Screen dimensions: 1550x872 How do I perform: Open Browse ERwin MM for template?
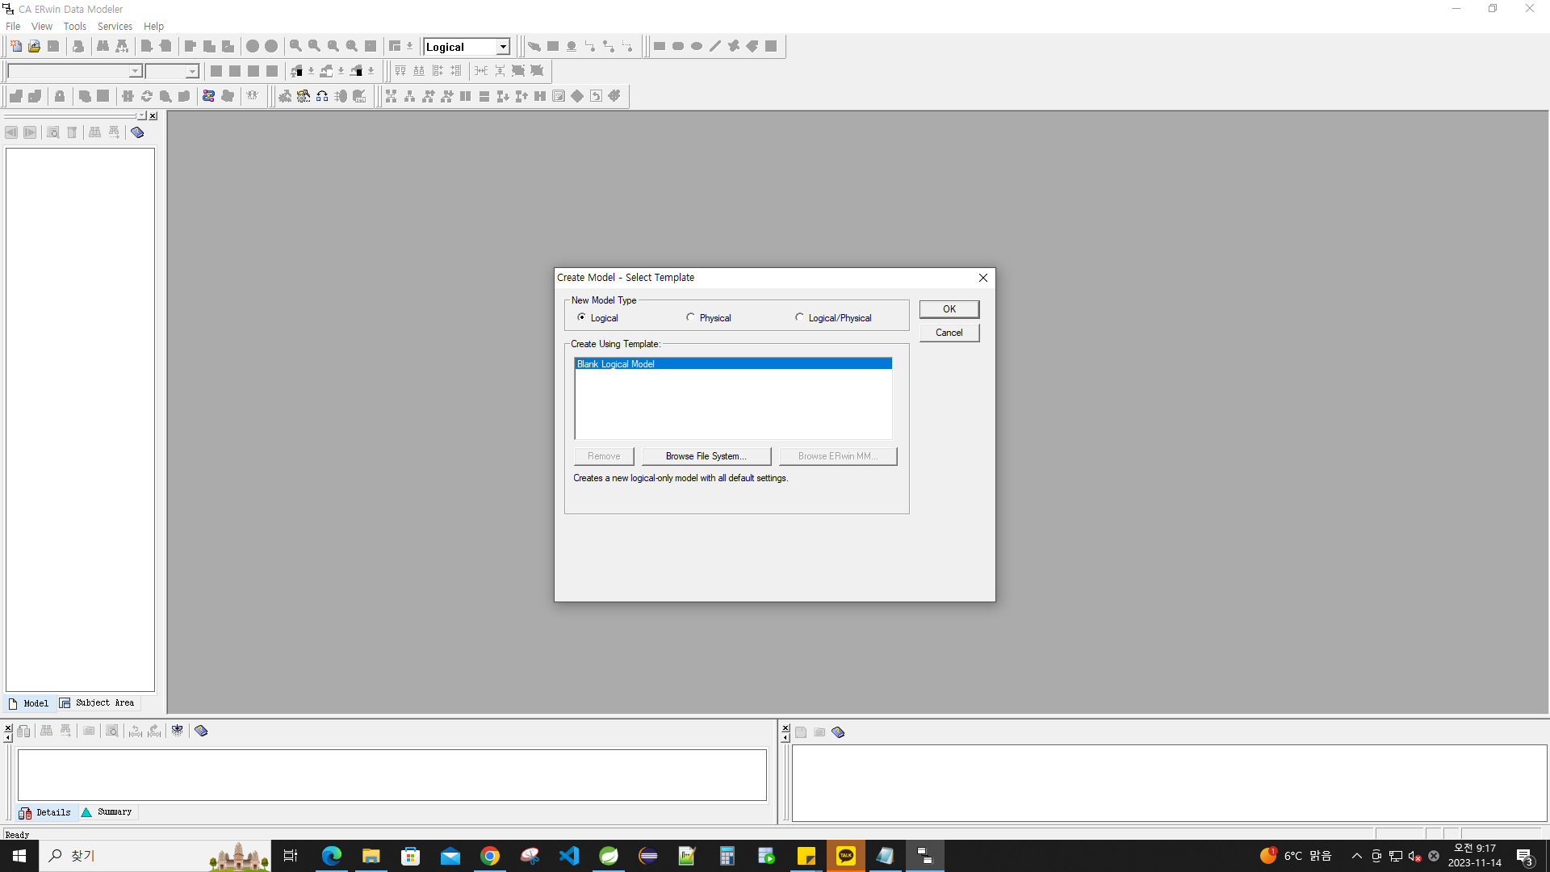(x=838, y=455)
